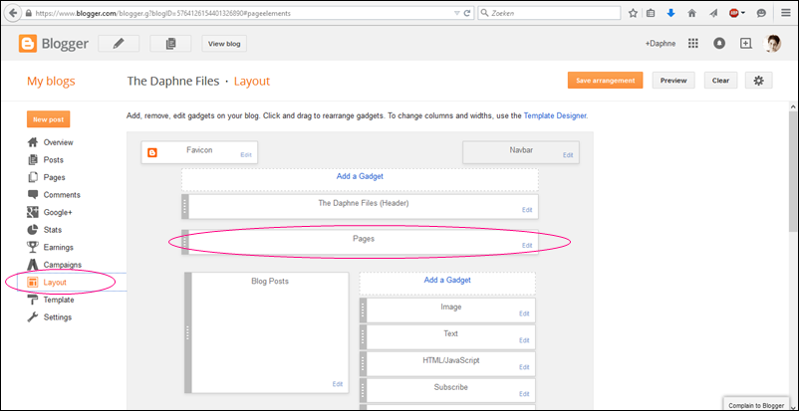
Task: Click the Blogger logo icon
Action: [28, 44]
